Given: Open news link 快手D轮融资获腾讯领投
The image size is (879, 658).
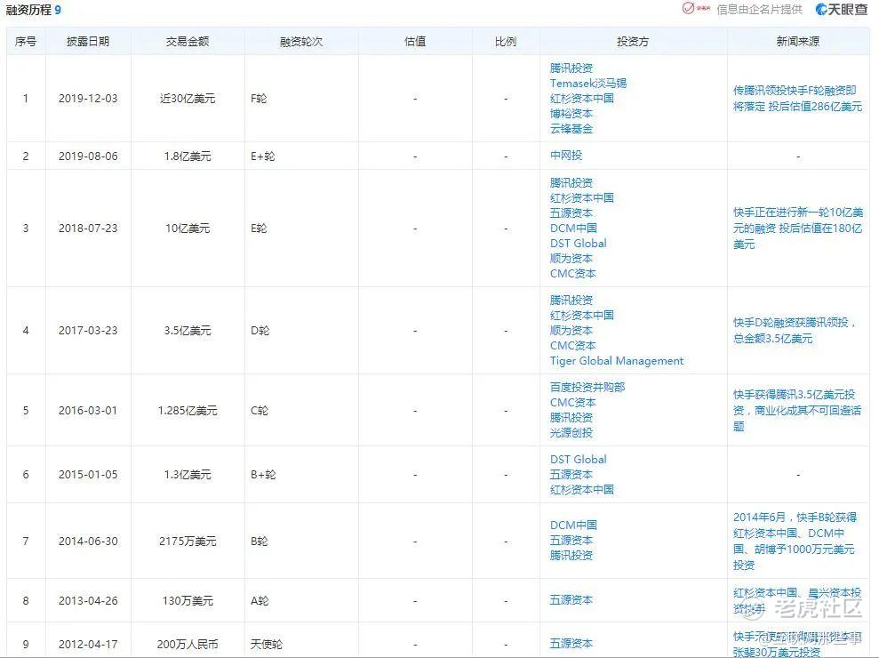Looking at the screenshot, I should click(x=795, y=331).
